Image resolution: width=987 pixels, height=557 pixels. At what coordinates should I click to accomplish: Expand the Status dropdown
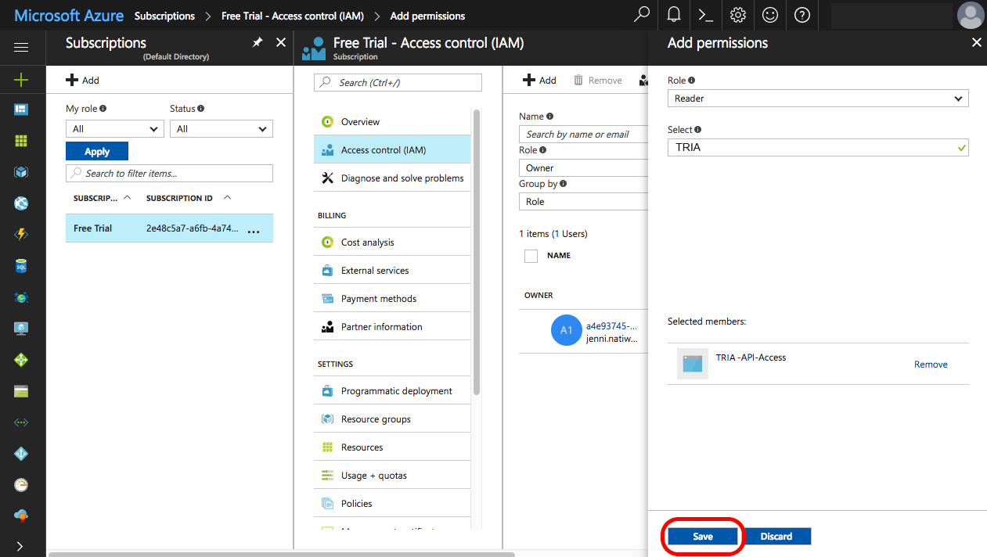(222, 129)
